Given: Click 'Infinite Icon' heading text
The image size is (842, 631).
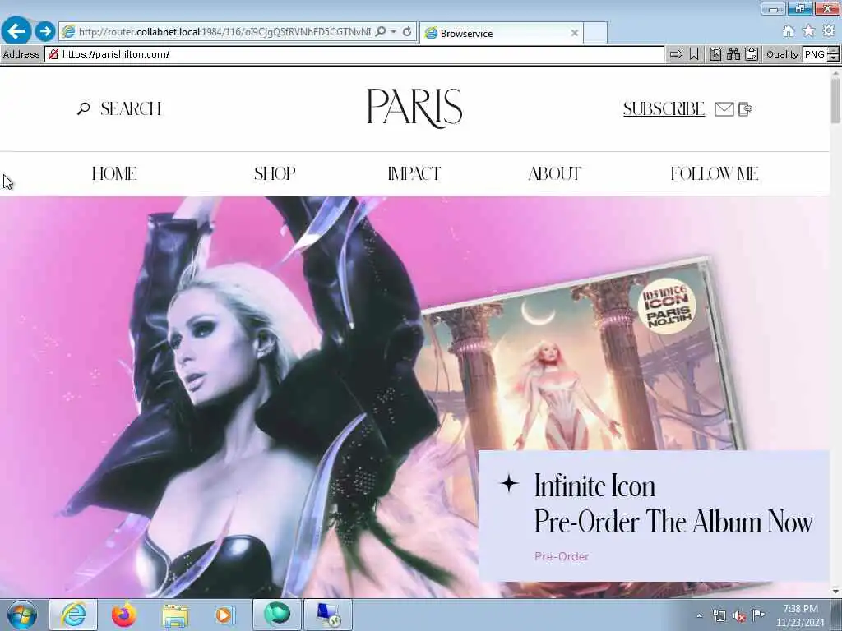Looking at the screenshot, I should (x=595, y=486).
